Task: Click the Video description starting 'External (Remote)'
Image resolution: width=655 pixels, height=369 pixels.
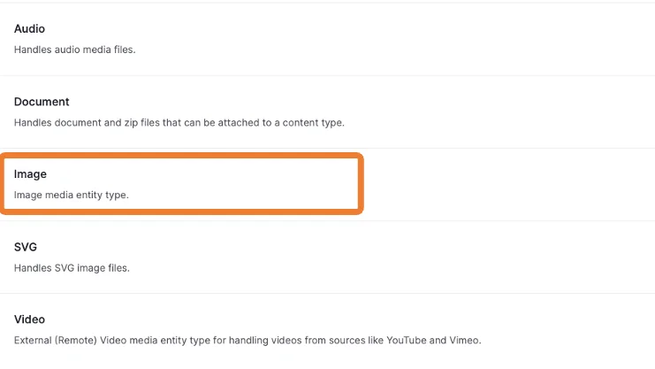Action: [247, 340]
